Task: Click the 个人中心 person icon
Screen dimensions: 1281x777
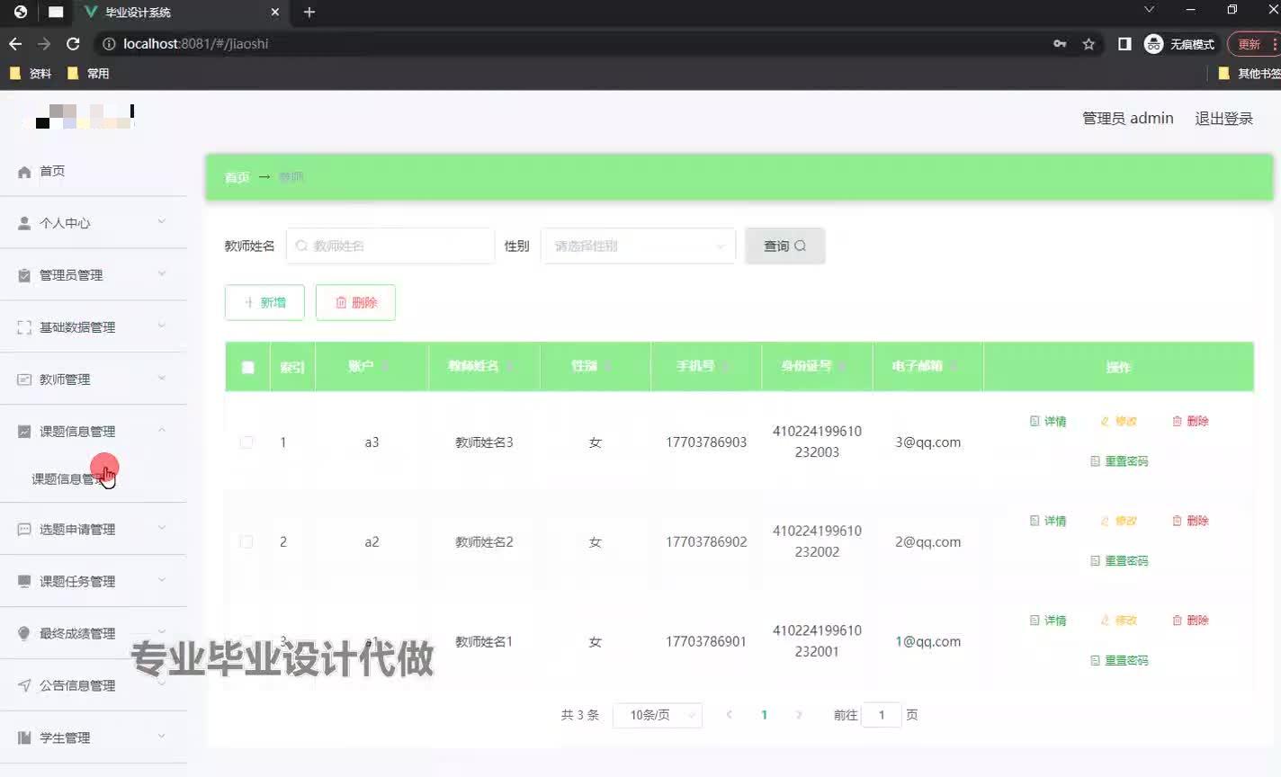Action: click(x=24, y=223)
